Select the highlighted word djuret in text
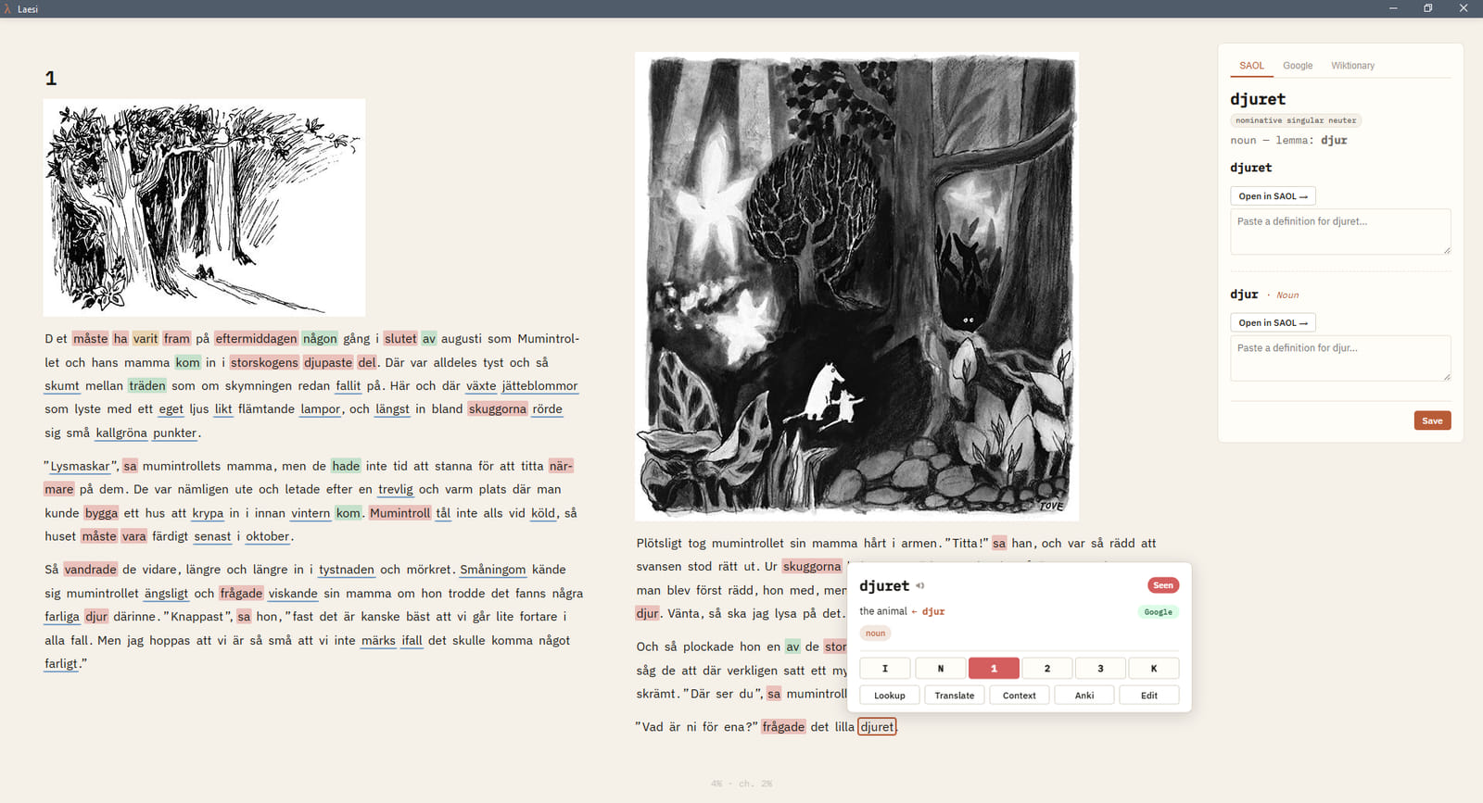The image size is (1483, 803). pyautogui.click(x=877, y=727)
